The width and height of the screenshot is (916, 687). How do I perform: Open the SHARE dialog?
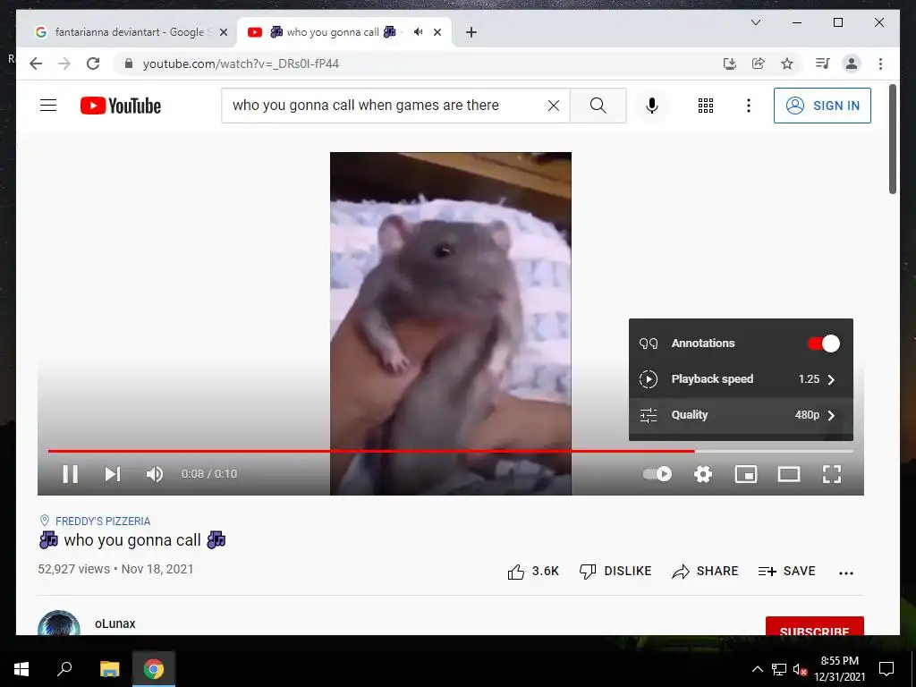click(705, 572)
